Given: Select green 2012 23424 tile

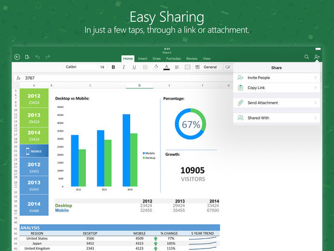Looking at the screenshot, I should coord(34,98).
